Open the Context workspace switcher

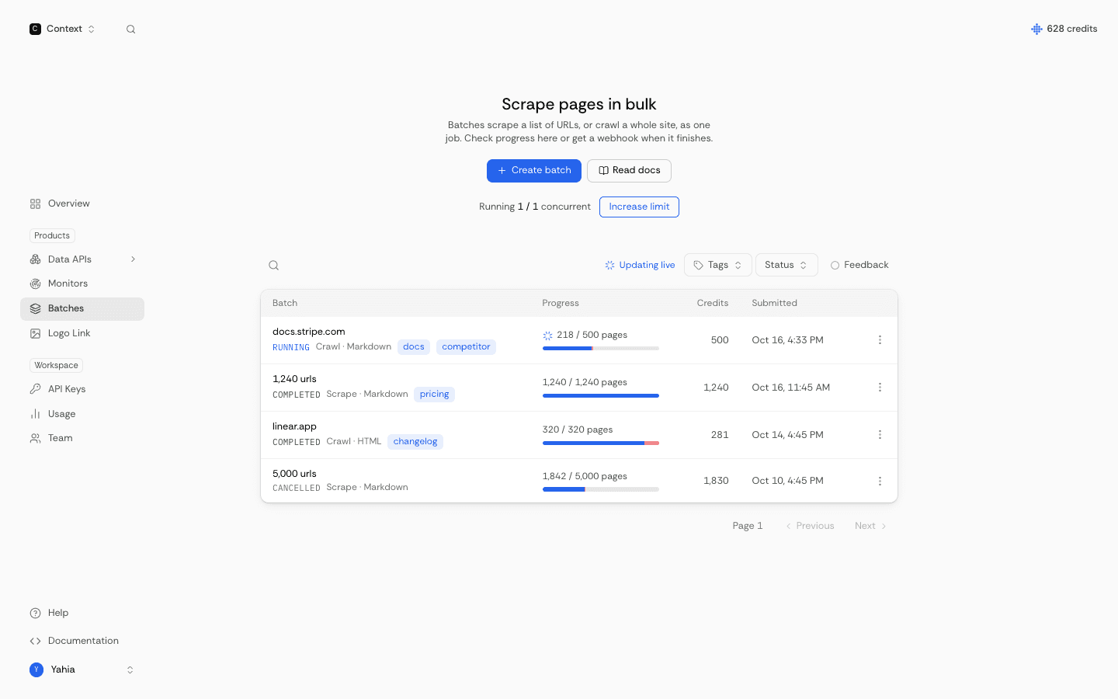click(63, 30)
